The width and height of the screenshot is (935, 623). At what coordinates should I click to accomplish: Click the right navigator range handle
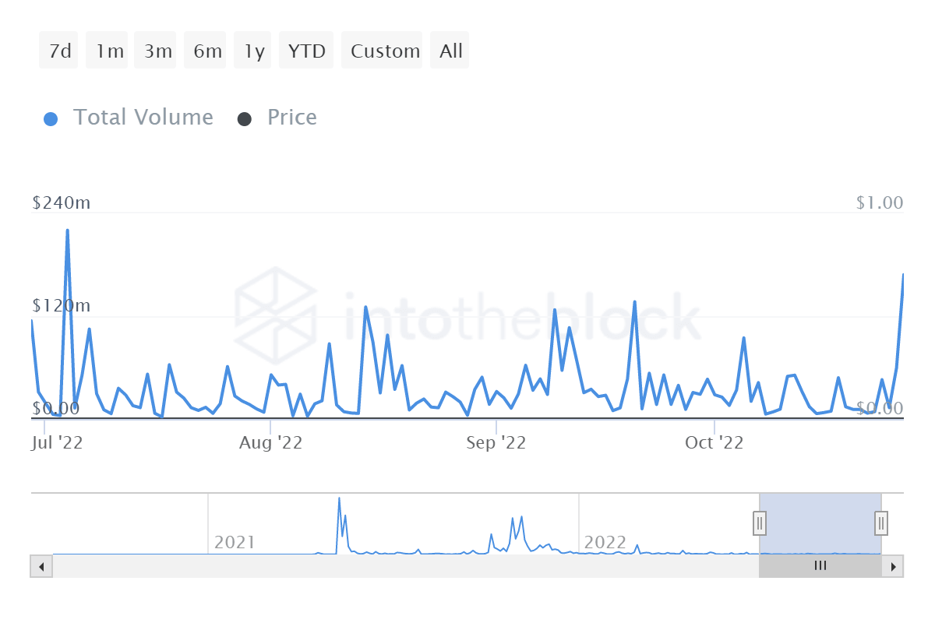click(x=881, y=523)
